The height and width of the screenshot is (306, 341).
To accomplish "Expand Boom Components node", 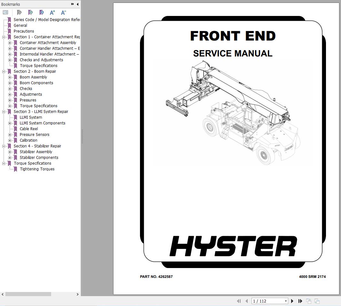I will pos(10,83).
